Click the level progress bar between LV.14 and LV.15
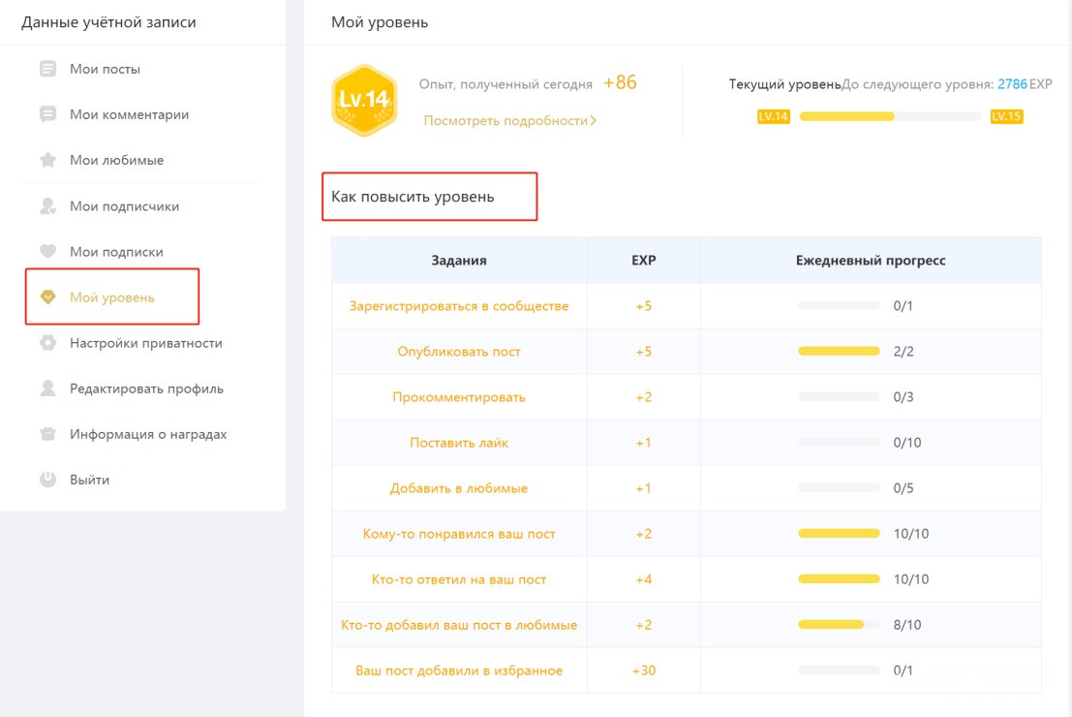Viewport: 1072px width, 717px height. pyautogui.click(x=890, y=116)
